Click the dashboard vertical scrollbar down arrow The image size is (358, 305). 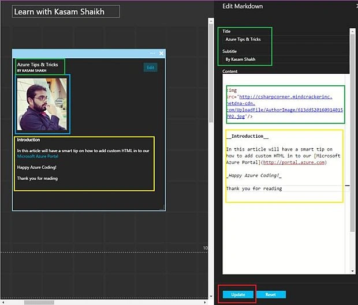pos(211,296)
